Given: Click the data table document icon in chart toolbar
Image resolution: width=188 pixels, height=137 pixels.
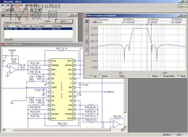Looking at the screenshot, I should click(87, 42).
